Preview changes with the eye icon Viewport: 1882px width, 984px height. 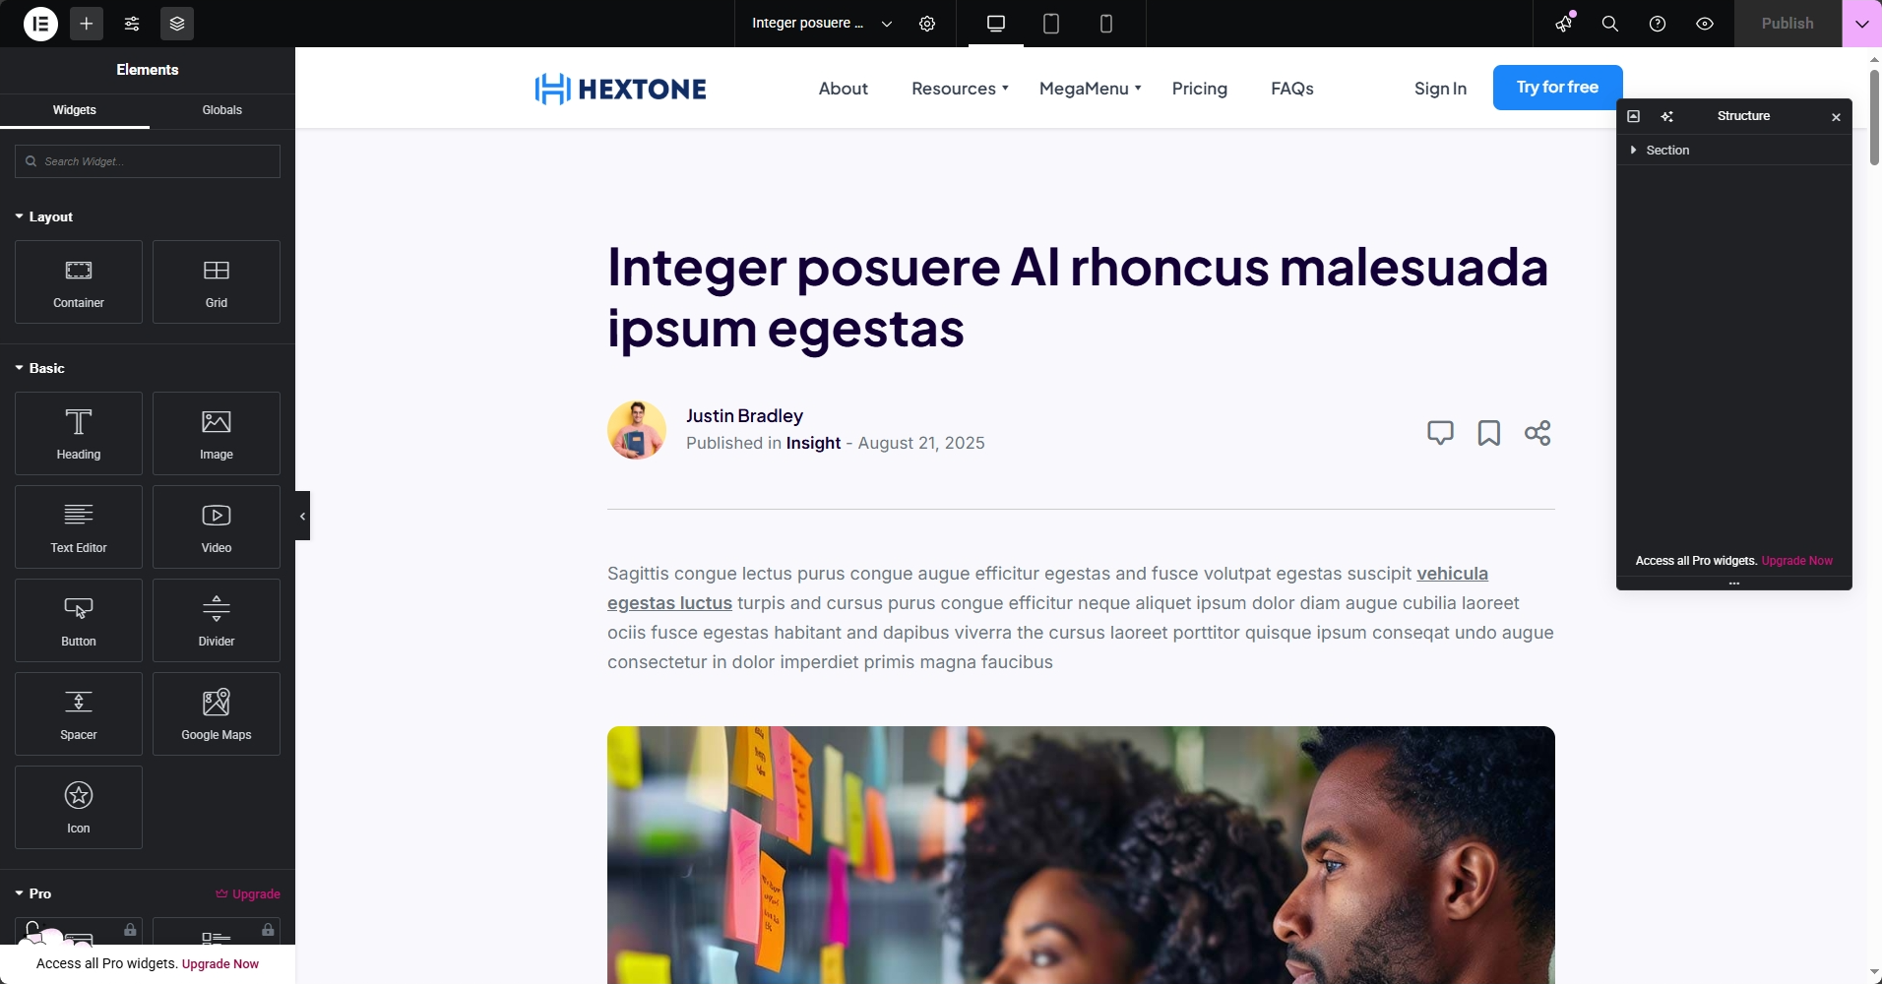pos(1705,24)
